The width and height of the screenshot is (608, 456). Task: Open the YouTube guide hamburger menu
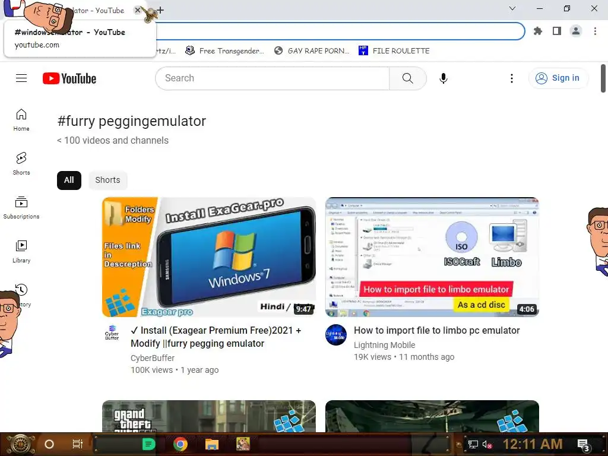point(21,78)
